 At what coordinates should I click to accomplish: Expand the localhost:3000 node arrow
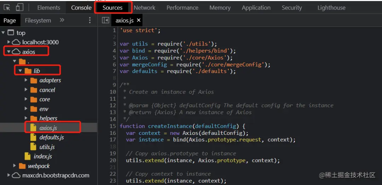(x=9, y=42)
